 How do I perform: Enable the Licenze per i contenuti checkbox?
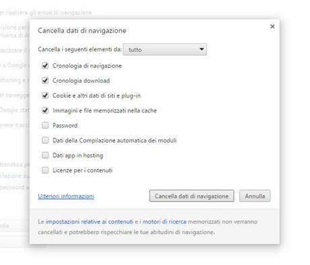(45, 170)
